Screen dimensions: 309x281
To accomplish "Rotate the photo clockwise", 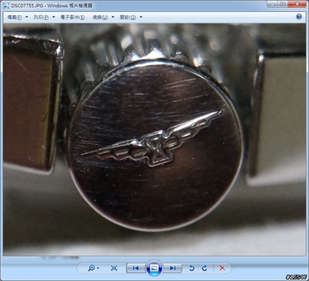I will [x=205, y=268].
